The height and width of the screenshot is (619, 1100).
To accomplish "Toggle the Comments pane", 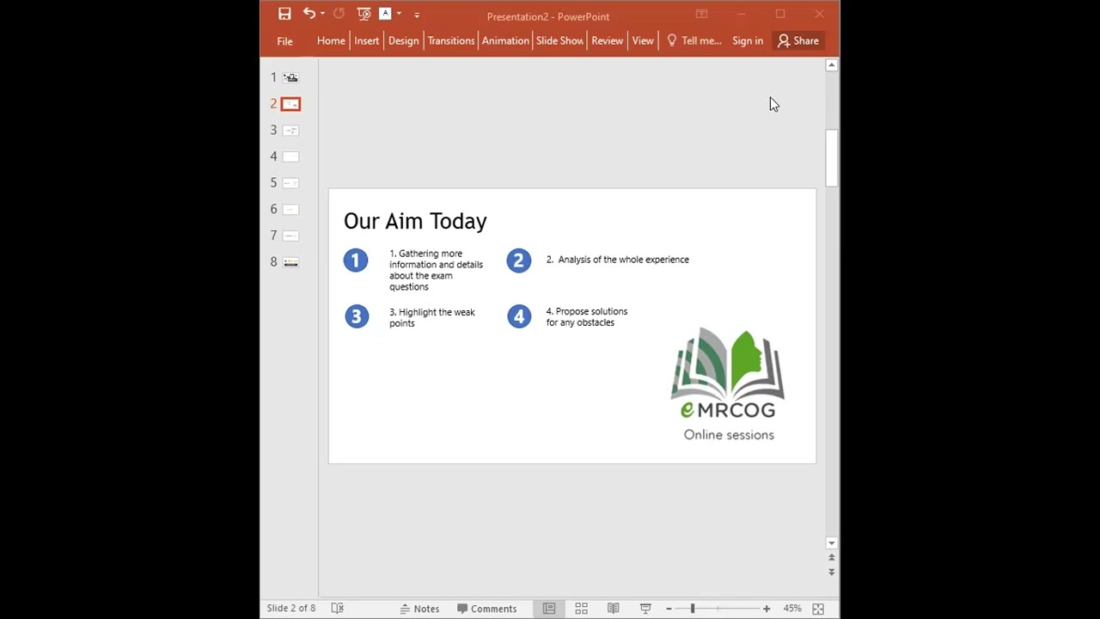I will [x=486, y=609].
